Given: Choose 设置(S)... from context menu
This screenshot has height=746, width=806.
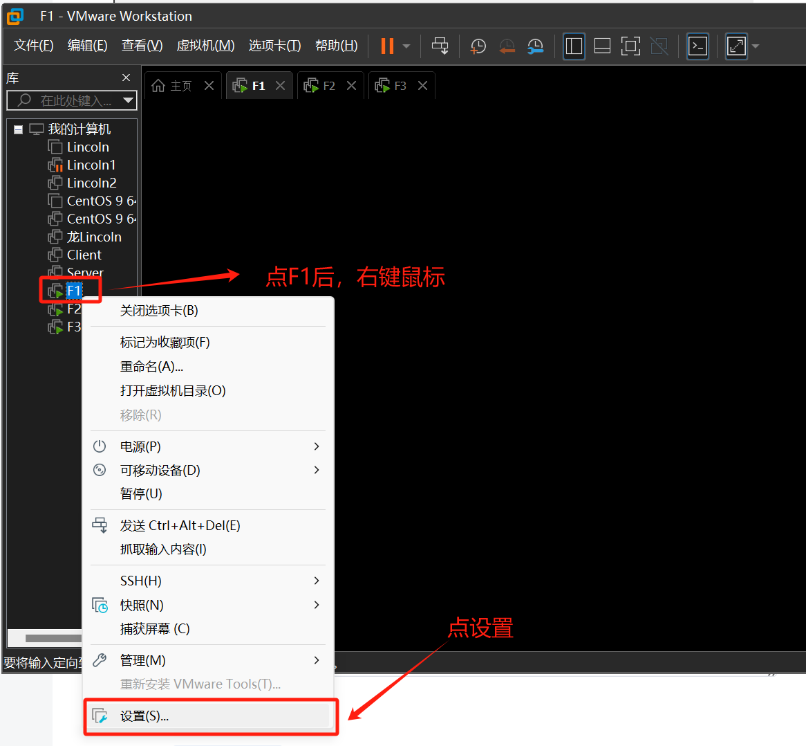Looking at the screenshot, I should 208,716.
